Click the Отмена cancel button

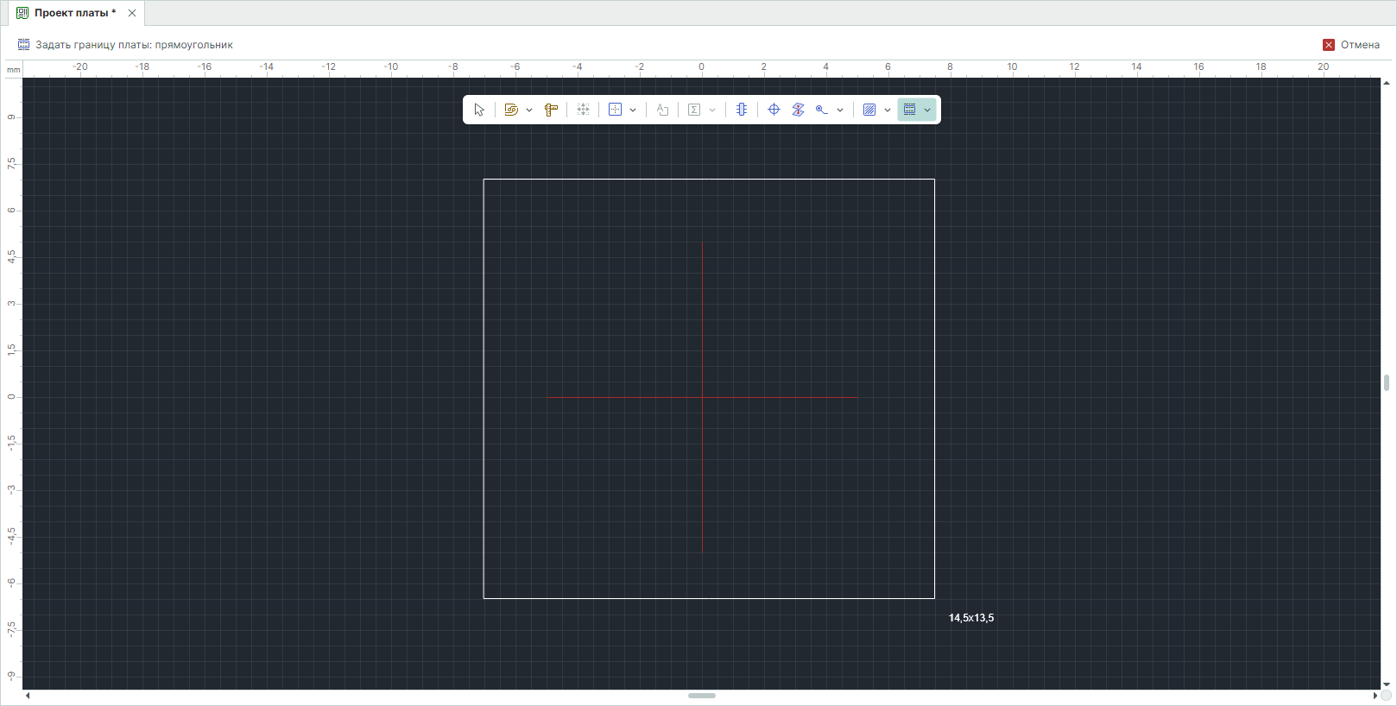[x=1351, y=45]
